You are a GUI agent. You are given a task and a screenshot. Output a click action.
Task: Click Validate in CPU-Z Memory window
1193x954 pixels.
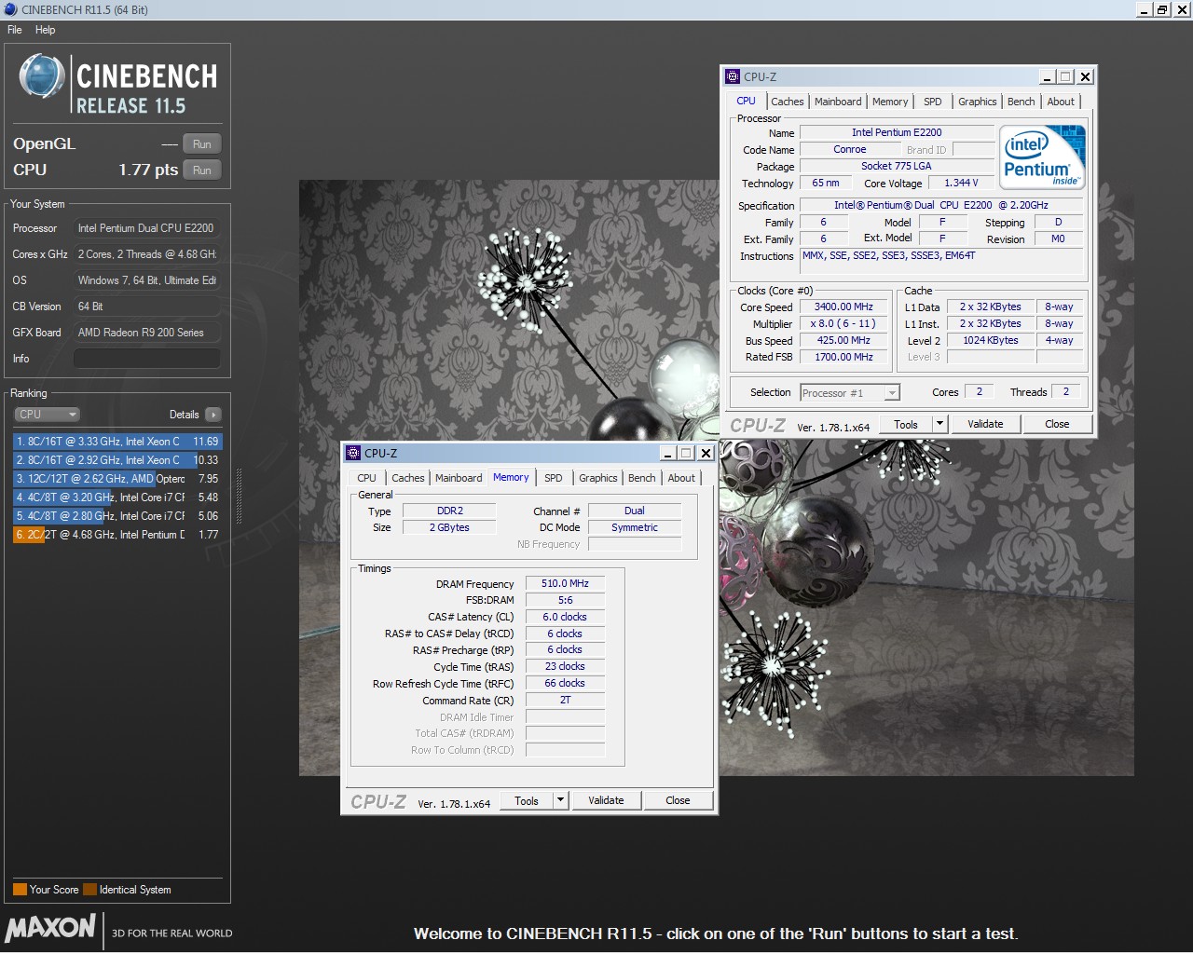(x=606, y=801)
